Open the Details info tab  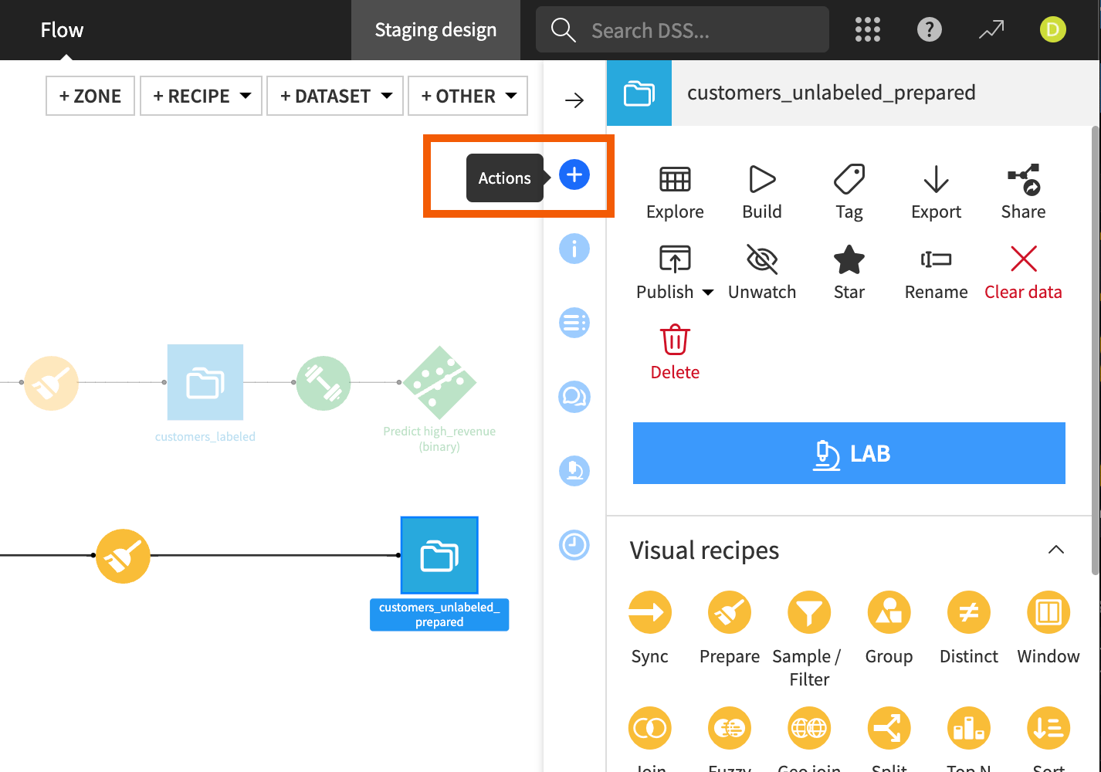(574, 249)
